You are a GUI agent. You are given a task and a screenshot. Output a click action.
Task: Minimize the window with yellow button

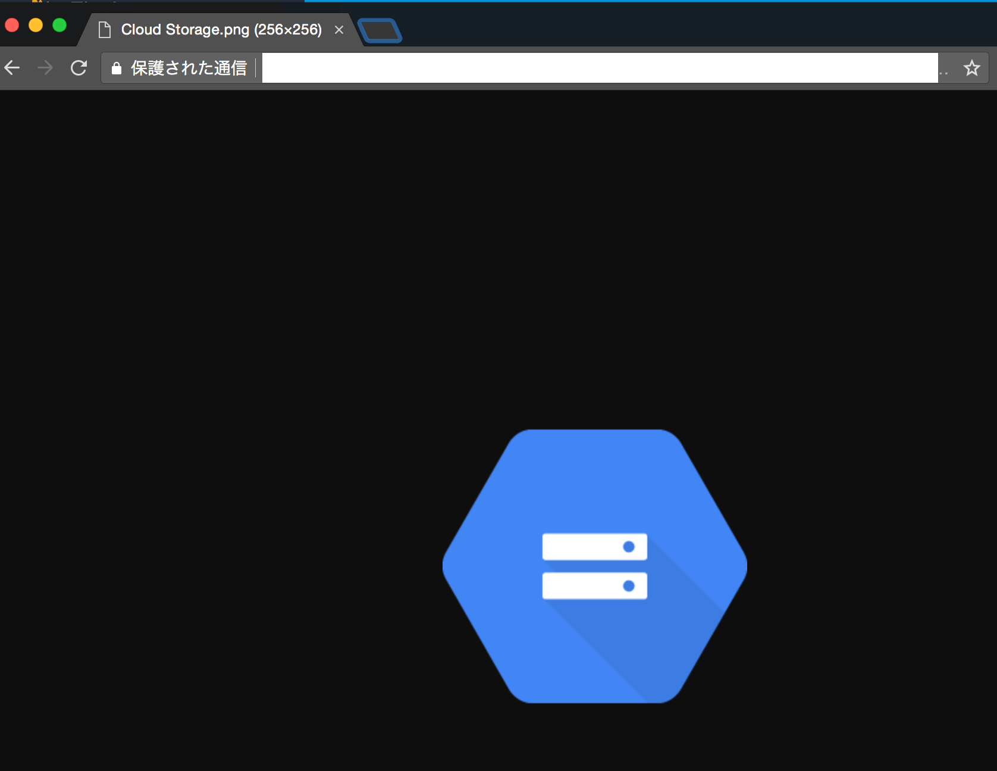coord(36,25)
